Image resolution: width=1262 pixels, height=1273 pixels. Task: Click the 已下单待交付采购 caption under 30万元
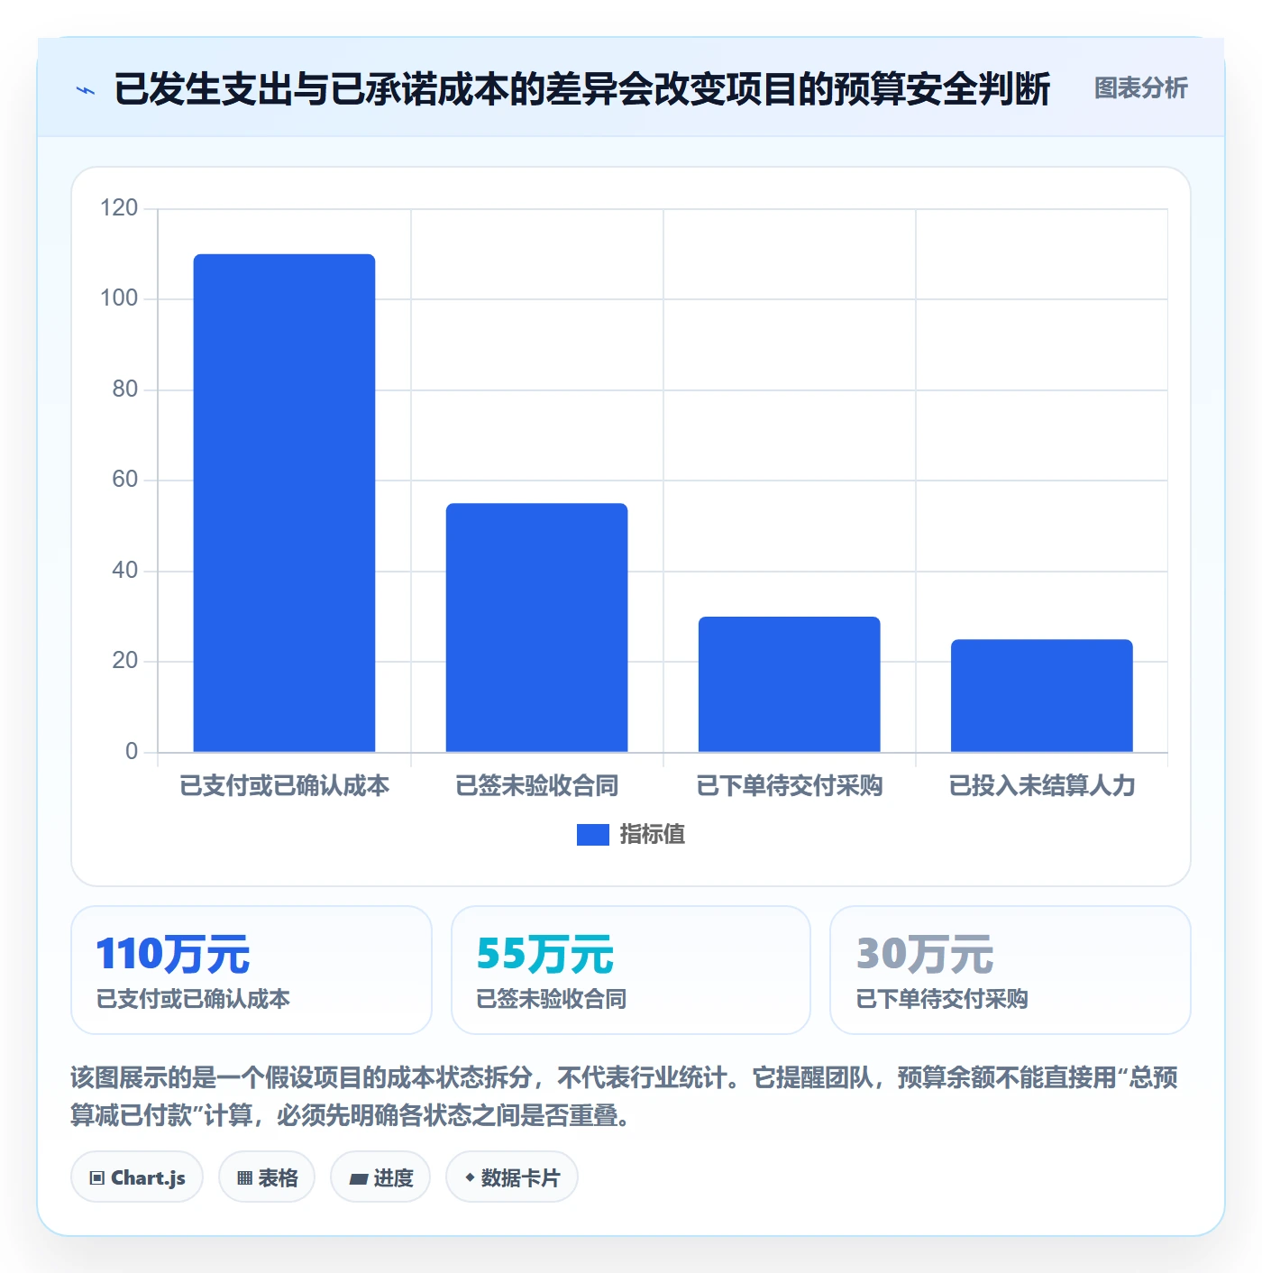[942, 999]
